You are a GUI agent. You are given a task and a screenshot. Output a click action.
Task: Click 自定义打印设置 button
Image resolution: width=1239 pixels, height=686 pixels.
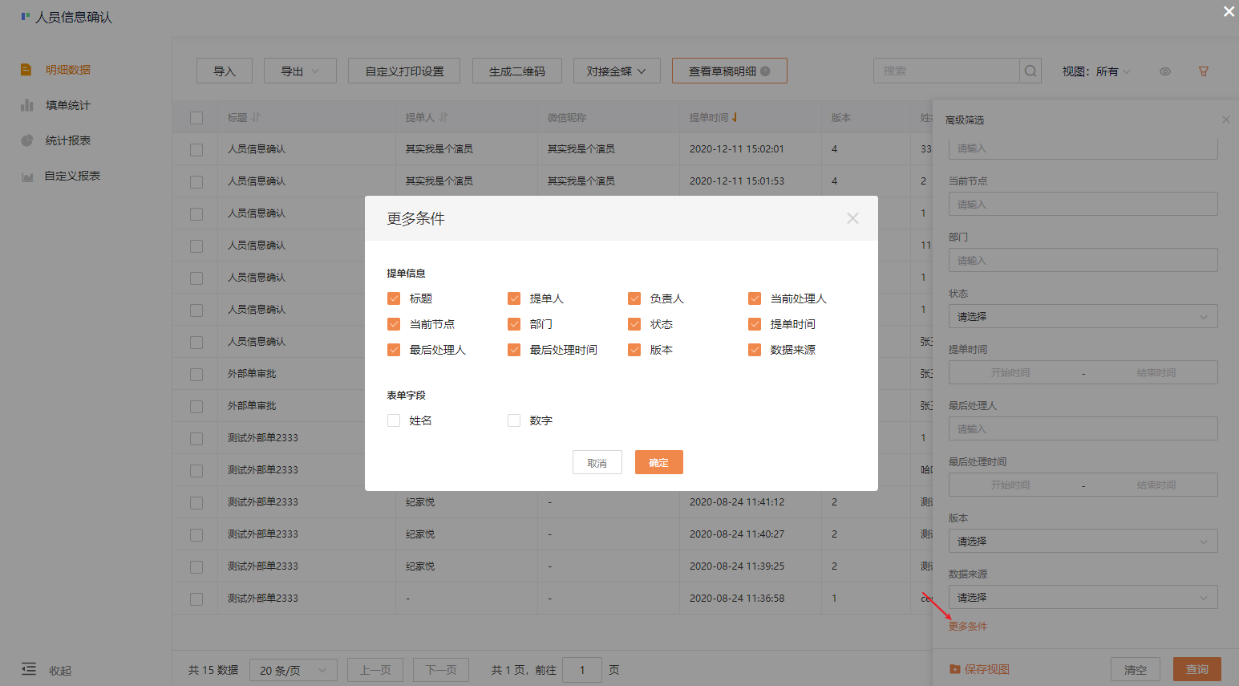[x=405, y=71]
